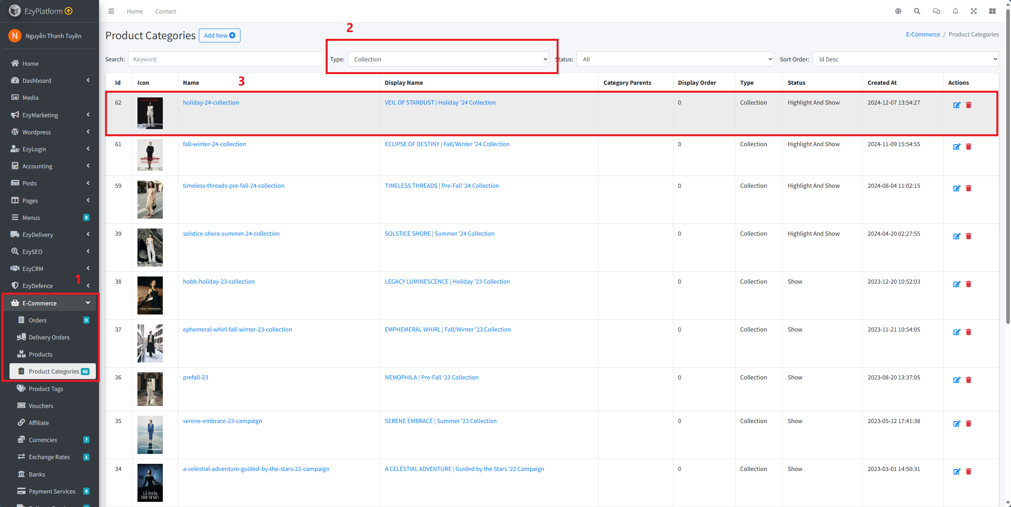Open the Status filter dropdown
1011x507 pixels.
tap(675, 59)
